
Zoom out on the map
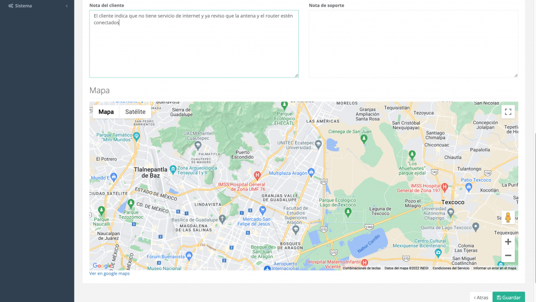[x=508, y=255]
